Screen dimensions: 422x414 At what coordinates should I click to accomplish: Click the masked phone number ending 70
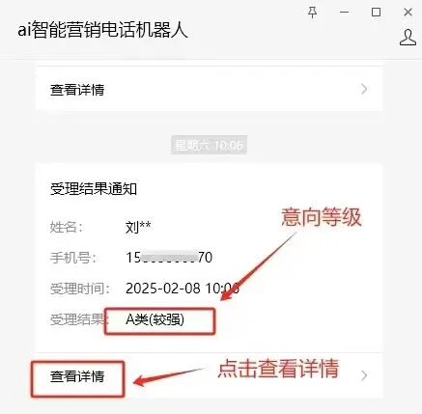[x=169, y=258]
